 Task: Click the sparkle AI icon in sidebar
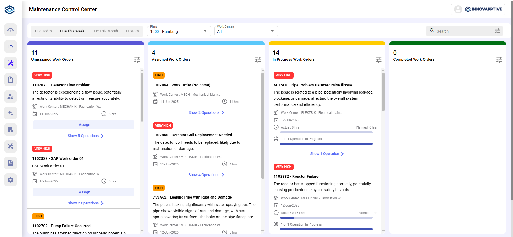[x=10, y=113]
